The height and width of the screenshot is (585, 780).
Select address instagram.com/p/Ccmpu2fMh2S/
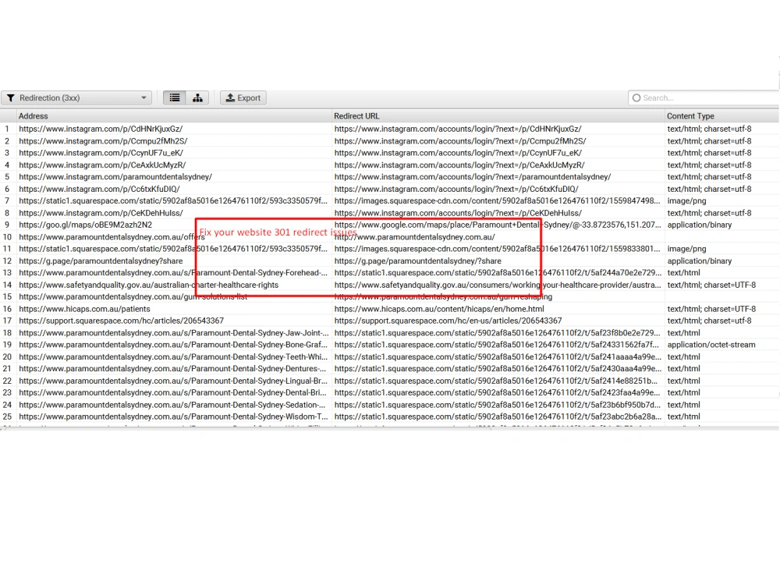click(103, 141)
